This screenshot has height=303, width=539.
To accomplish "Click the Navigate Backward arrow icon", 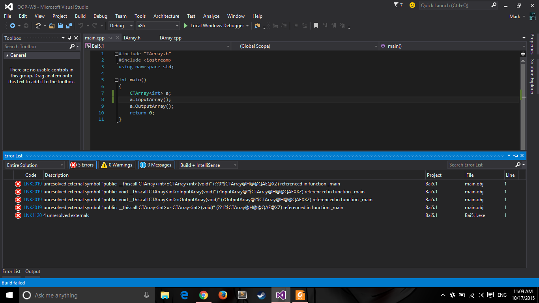I will pos(12,26).
